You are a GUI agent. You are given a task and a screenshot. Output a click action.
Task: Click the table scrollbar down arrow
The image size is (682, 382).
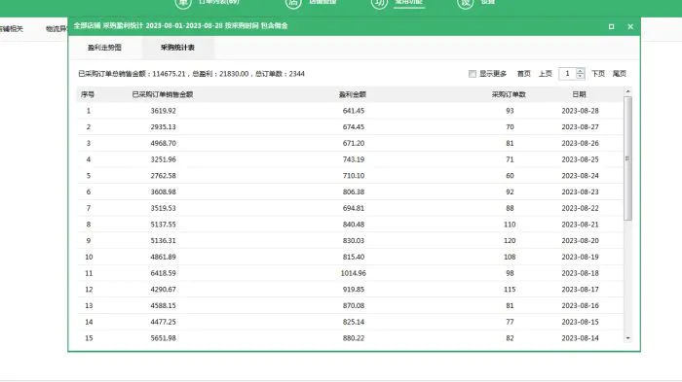pos(627,337)
